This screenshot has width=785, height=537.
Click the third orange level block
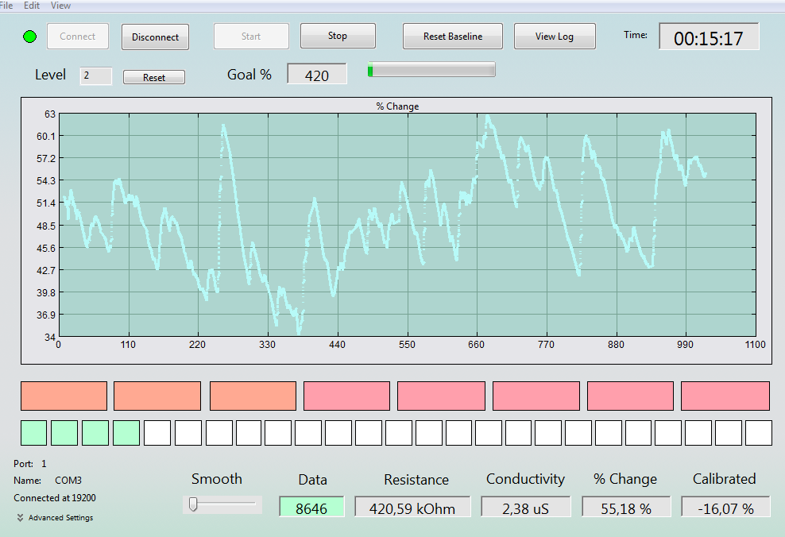[x=253, y=396]
